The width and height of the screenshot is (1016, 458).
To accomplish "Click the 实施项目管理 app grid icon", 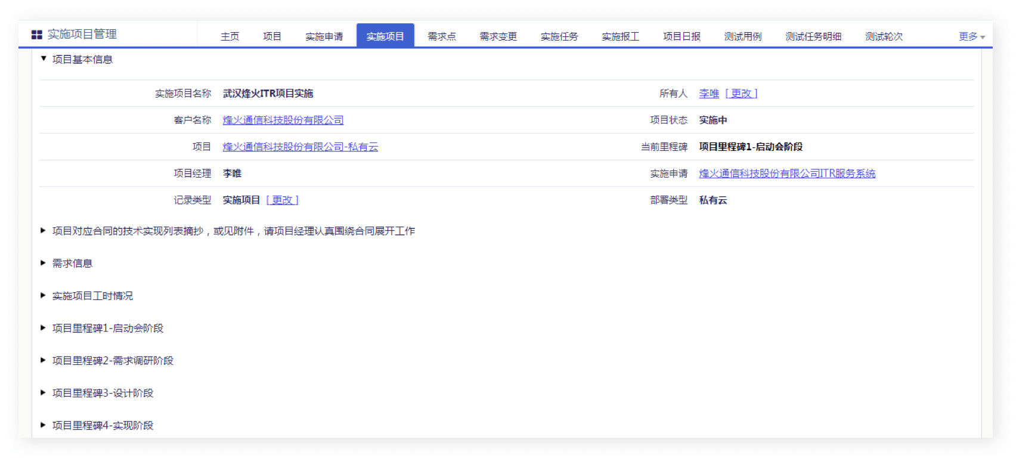I will (37, 35).
